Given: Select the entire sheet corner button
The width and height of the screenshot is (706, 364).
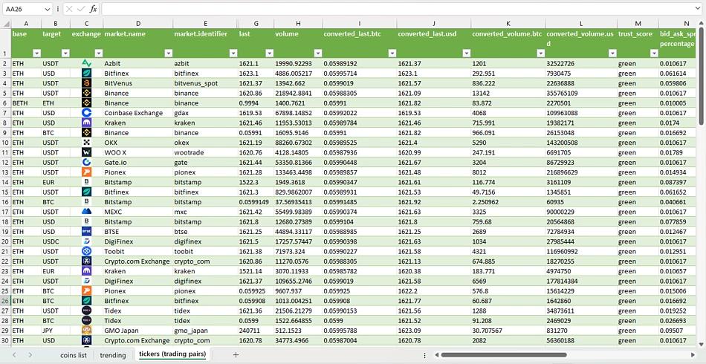Looking at the screenshot, I should click(5, 23).
